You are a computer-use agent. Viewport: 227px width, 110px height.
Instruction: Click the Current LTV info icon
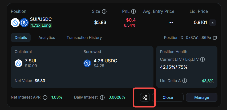[x=202, y=59]
